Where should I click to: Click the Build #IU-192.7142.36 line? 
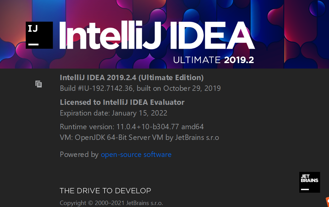point(140,88)
